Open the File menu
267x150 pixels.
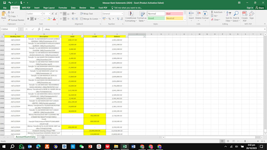(x=5, y=8)
